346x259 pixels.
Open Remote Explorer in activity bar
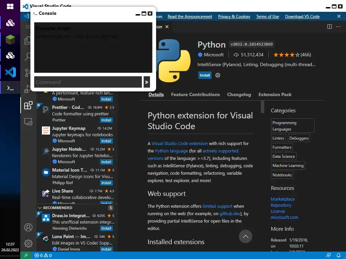(x=28, y=121)
